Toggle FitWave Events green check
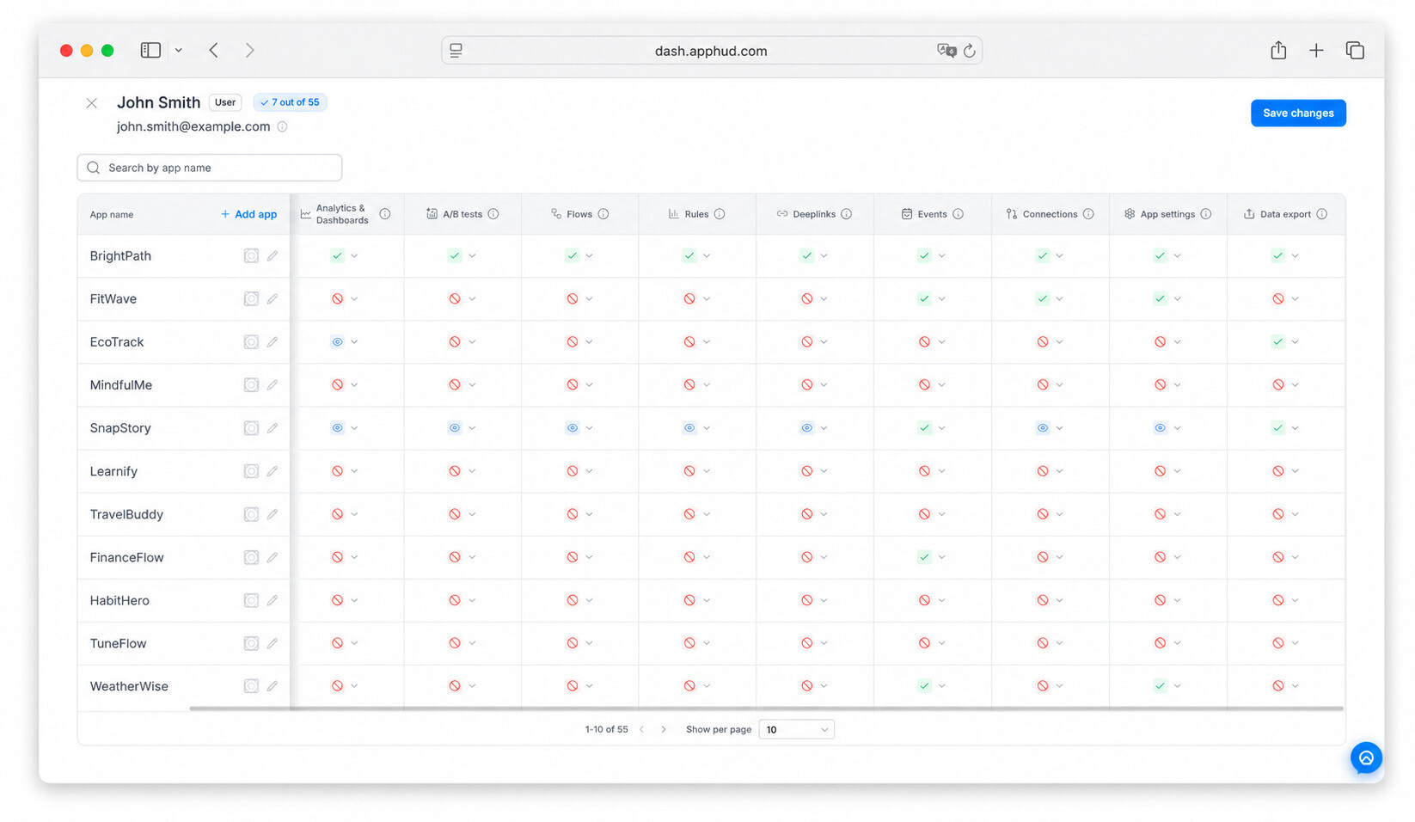Image resolution: width=1415 pixels, height=822 pixels. (x=924, y=298)
